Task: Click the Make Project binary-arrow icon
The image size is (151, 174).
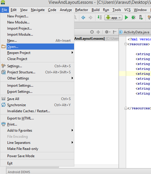Action: pos(100,17)
